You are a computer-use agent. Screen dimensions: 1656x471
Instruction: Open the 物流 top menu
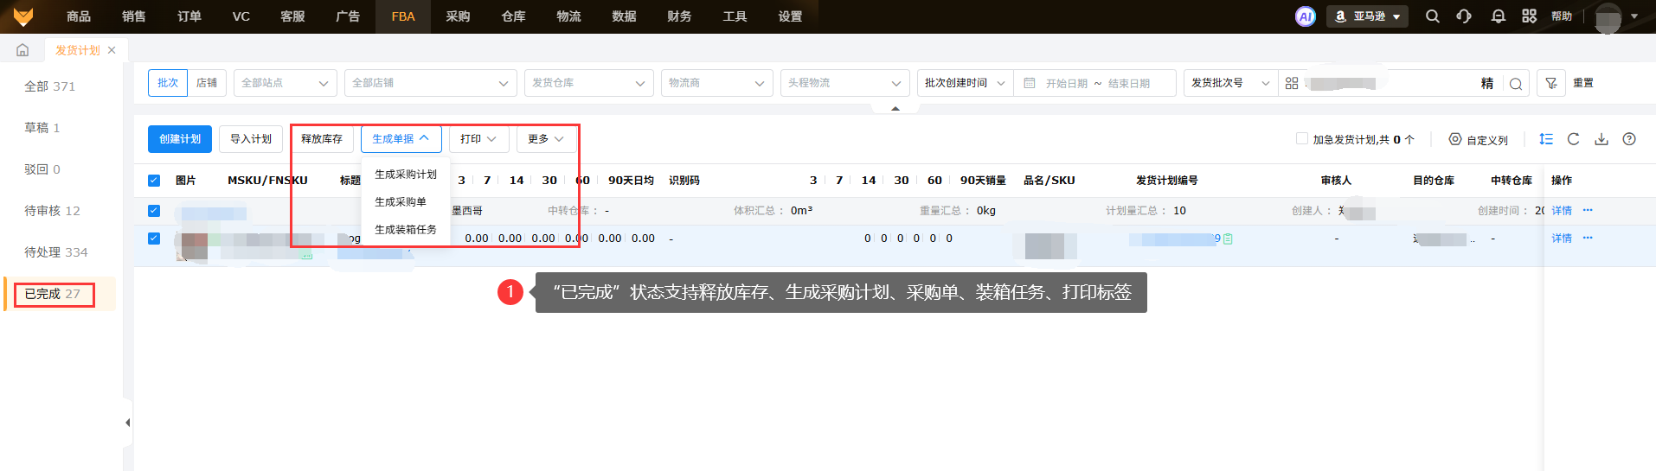(568, 16)
